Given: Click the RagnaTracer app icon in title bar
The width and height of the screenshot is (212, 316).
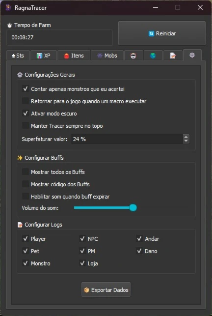Looking at the screenshot, I should [x=8, y=8].
